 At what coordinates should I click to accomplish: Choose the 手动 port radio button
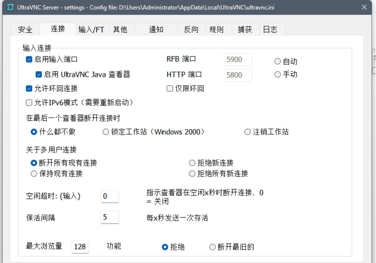pos(278,74)
